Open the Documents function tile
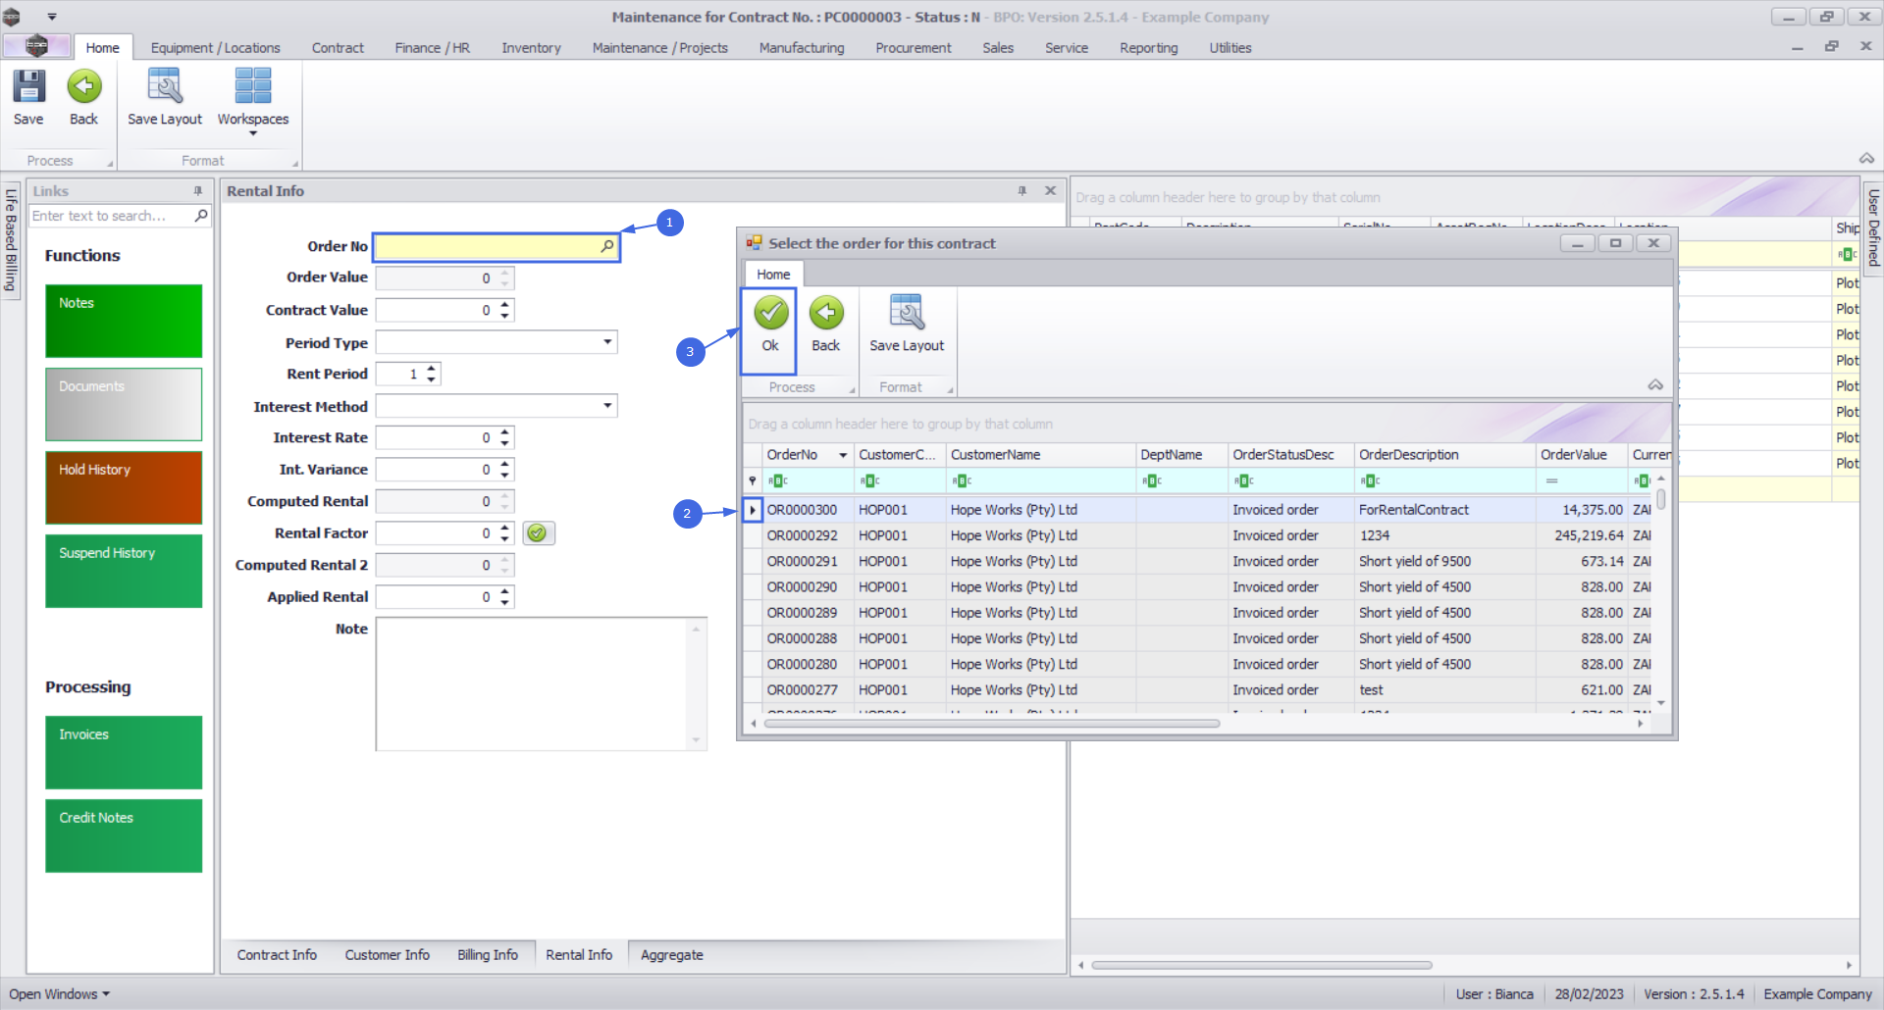1884x1010 pixels. point(124,404)
